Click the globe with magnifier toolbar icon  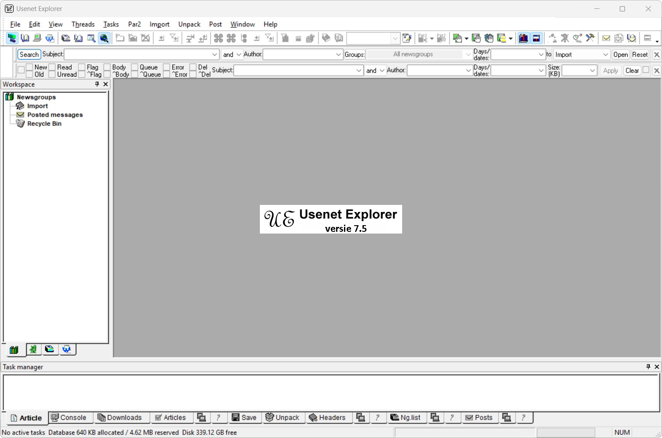click(x=104, y=38)
